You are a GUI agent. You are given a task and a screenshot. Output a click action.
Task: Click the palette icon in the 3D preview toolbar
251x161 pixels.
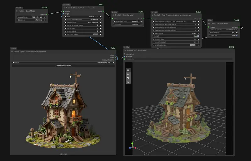(x=128, y=78)
